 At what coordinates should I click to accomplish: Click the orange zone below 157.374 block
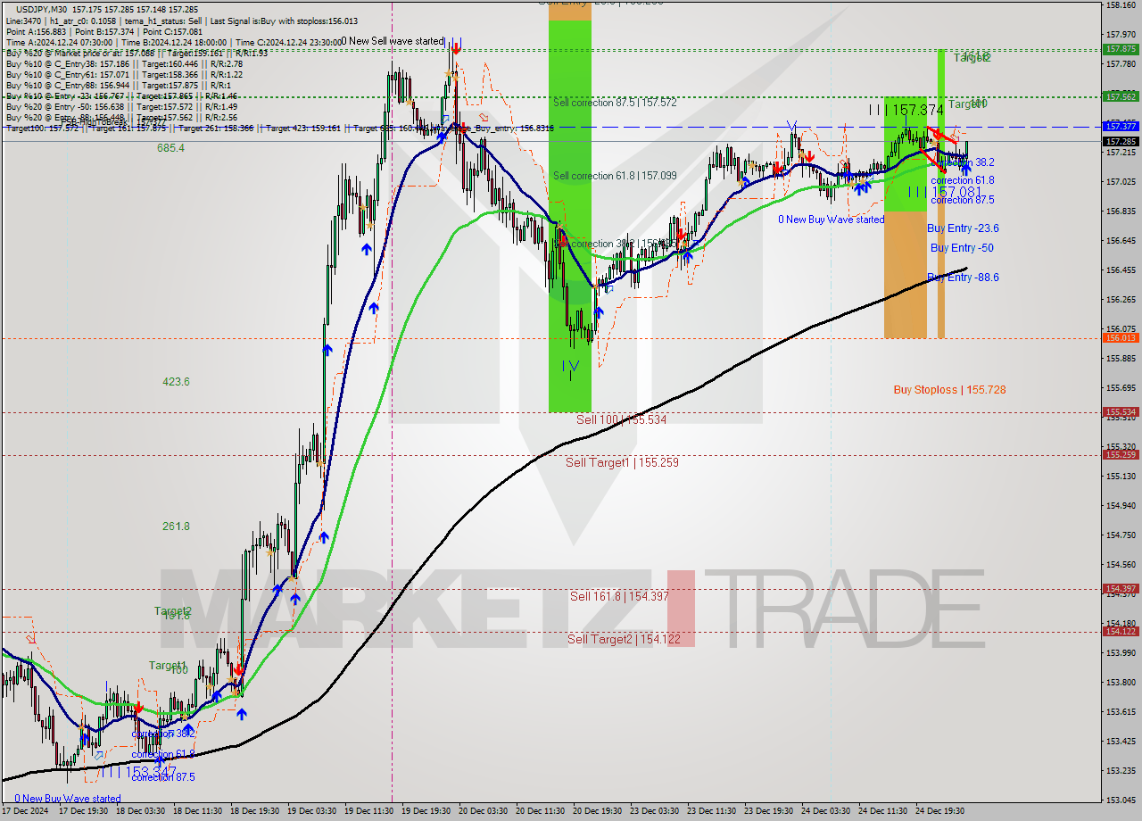click(906, 275)
